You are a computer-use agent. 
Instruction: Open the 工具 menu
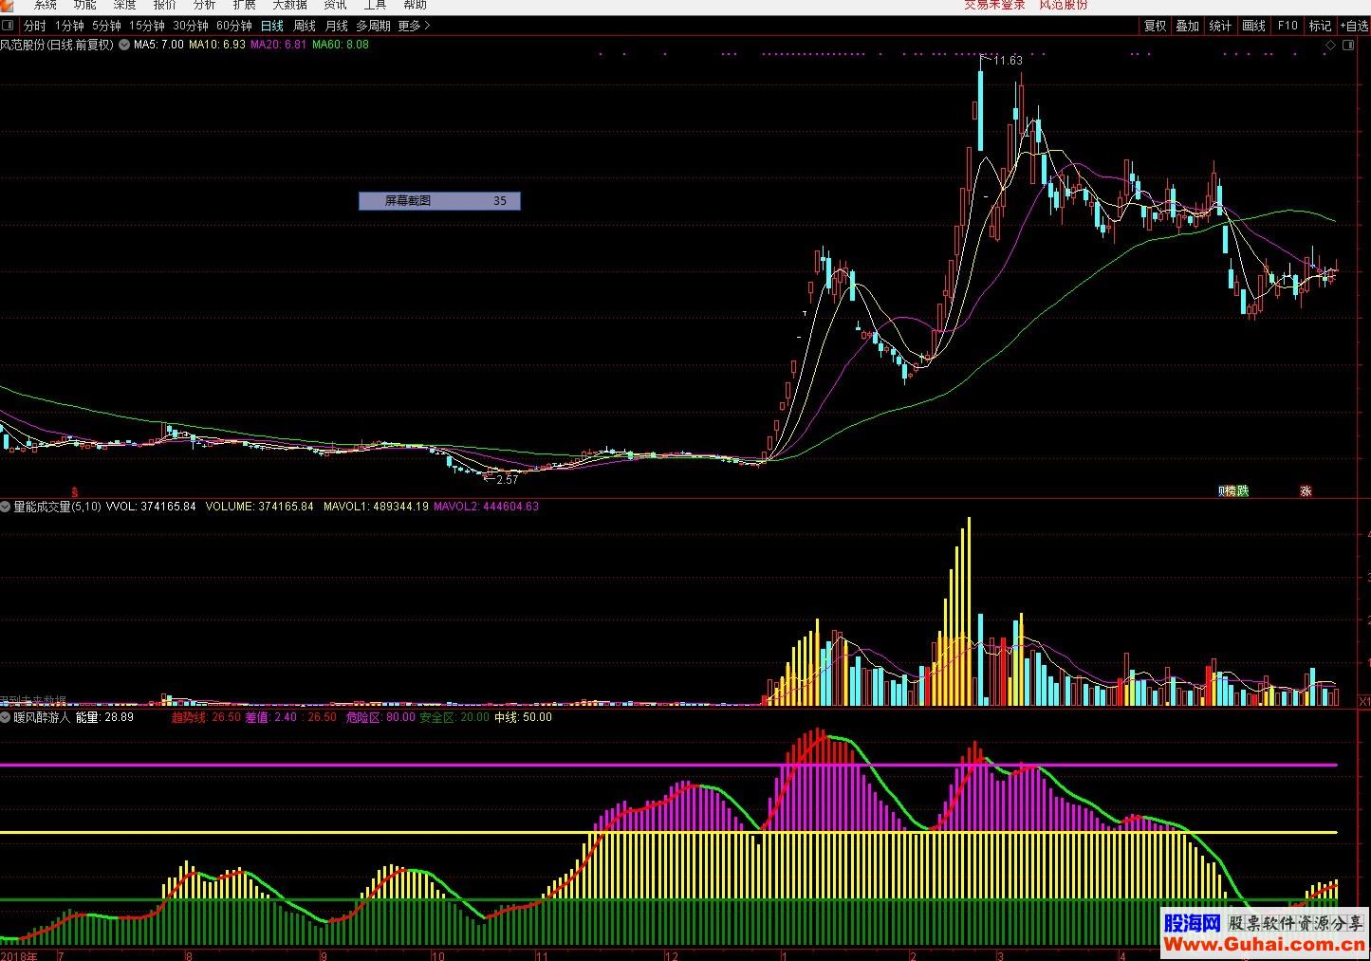point(375,5)
